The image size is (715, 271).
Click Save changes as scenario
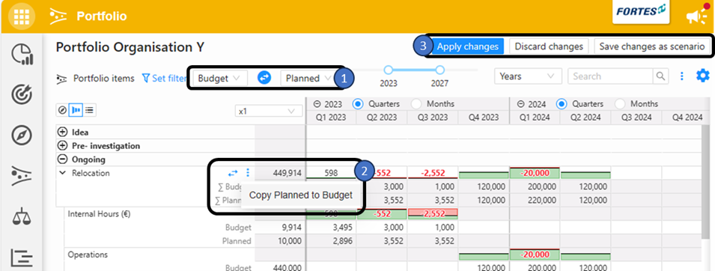coord(652,46)
